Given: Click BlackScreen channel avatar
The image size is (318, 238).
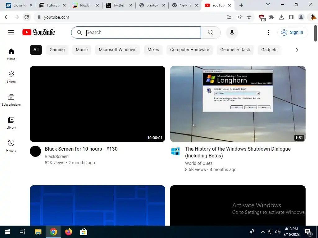Looking at the screenshot, I should coord(35,151).
